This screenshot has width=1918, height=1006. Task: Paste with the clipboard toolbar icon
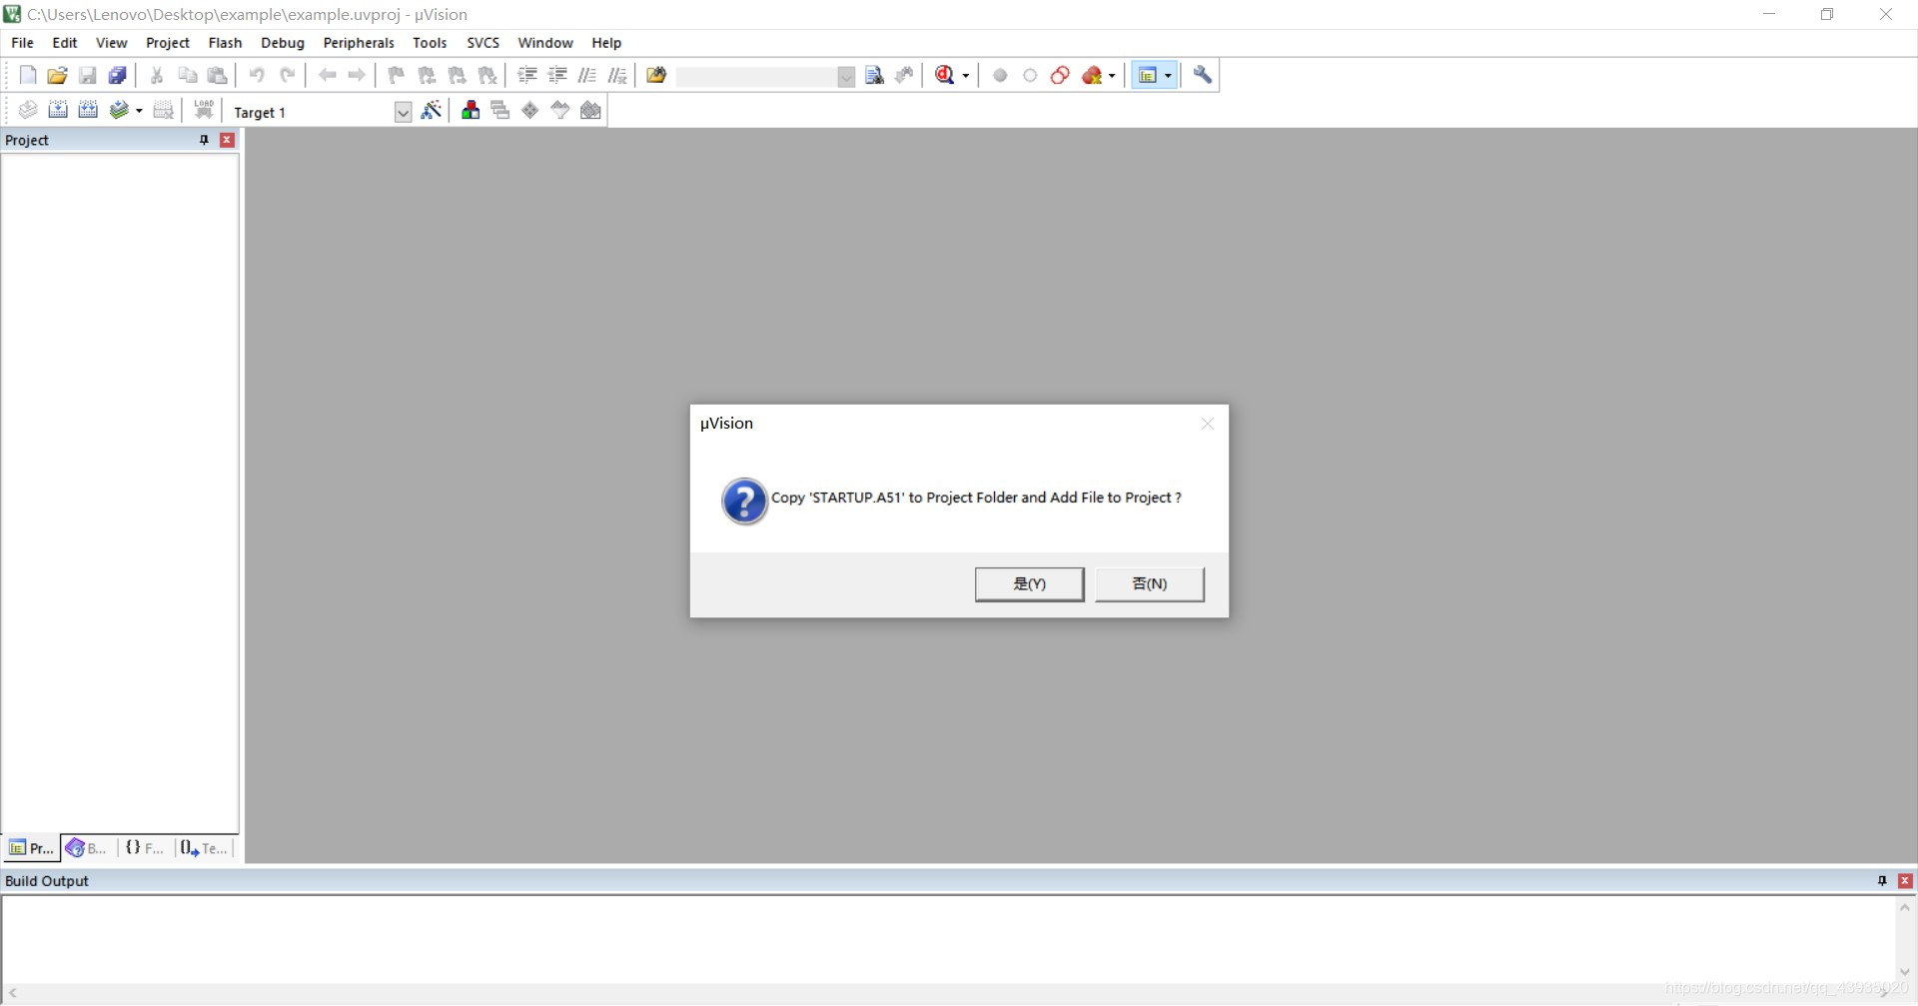click(x=217, y=75)
